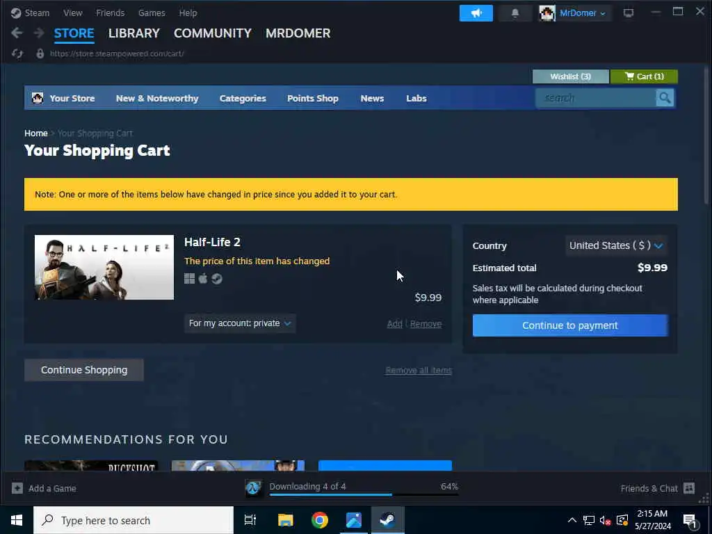Open the MRDOMER profile tab
This screenshot has width=712, height=534.
(x=298, y=33)
